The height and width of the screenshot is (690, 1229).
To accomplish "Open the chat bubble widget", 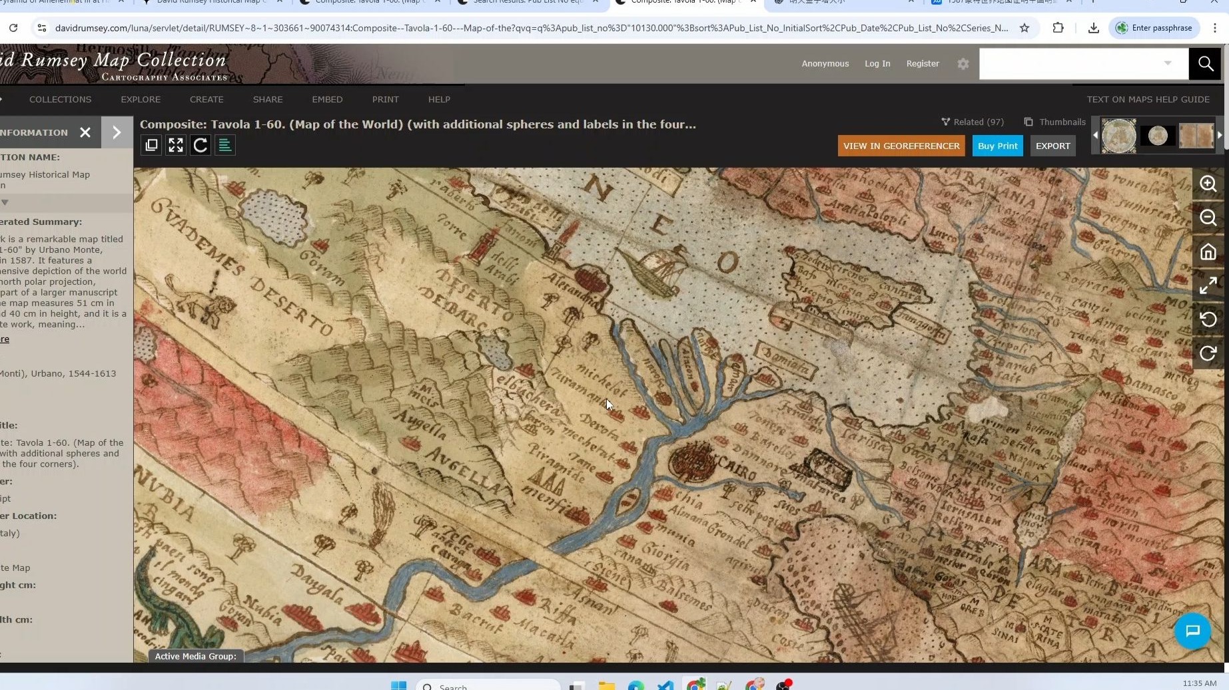I will 1192,630.
